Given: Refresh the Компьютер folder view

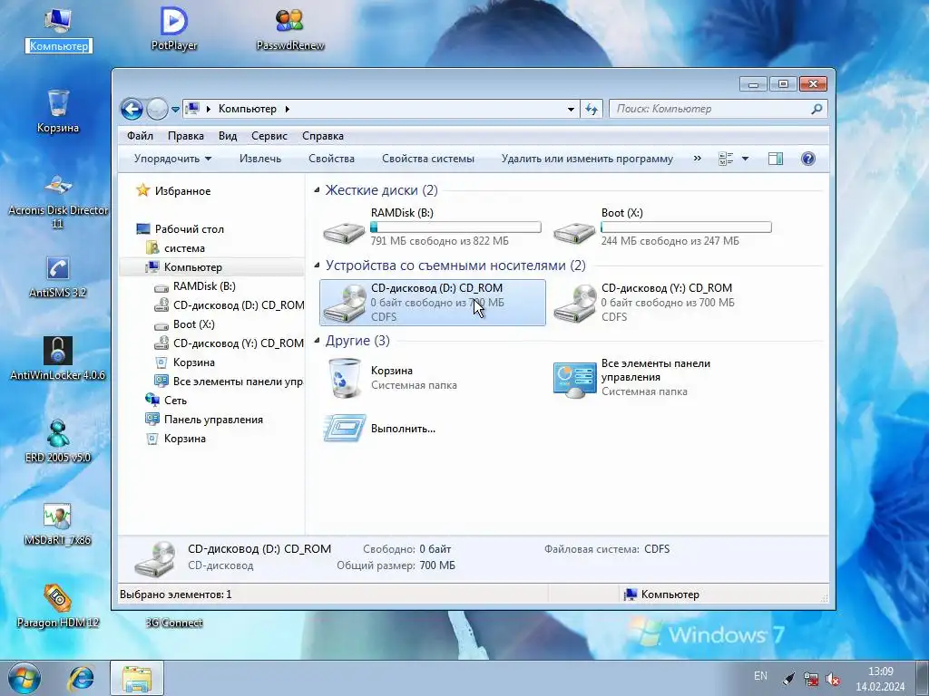Looking at the screenshot, I should [x=592, y=109].
